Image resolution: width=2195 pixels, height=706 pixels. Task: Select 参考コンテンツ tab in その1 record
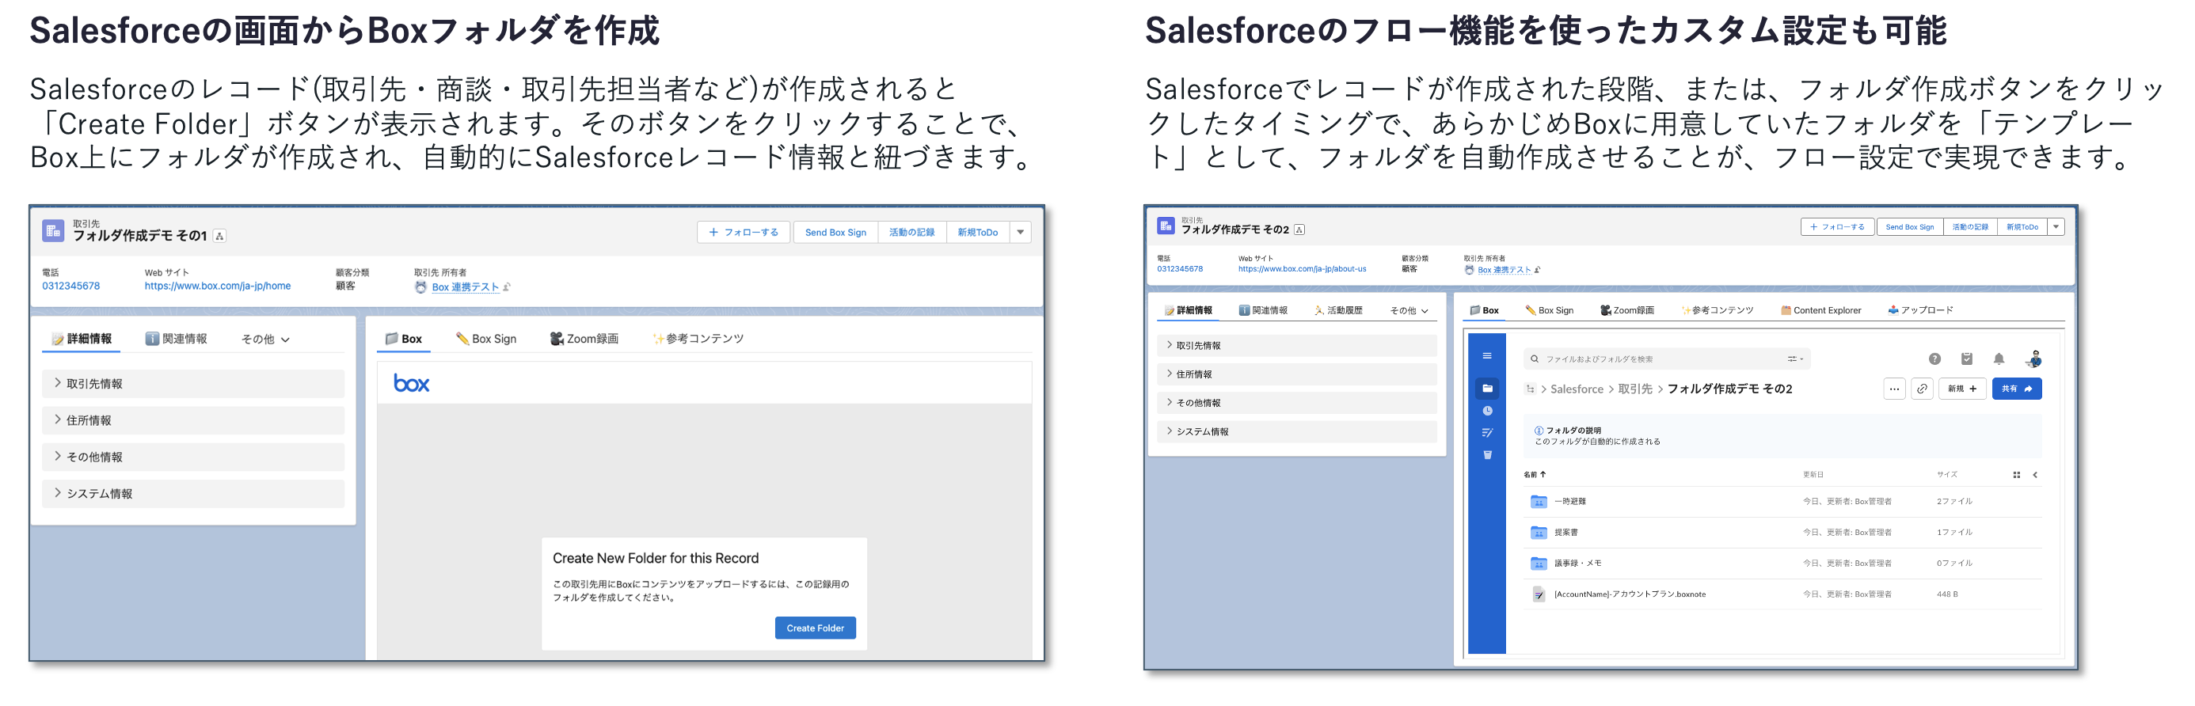pos(698,339)
